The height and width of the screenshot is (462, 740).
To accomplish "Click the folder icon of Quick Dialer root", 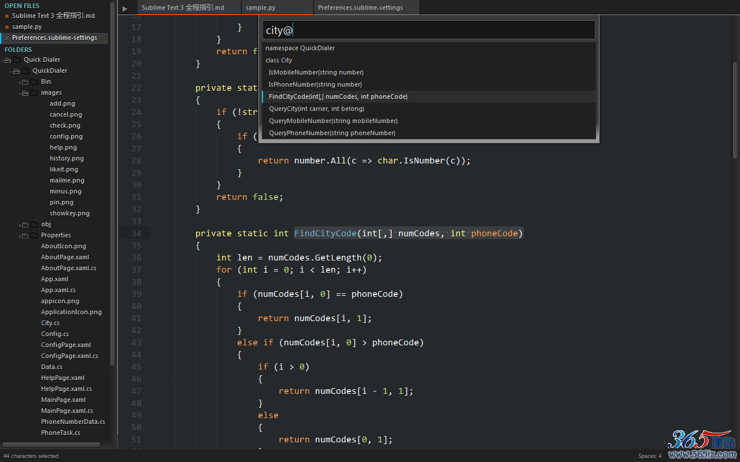I will [17, 60].
